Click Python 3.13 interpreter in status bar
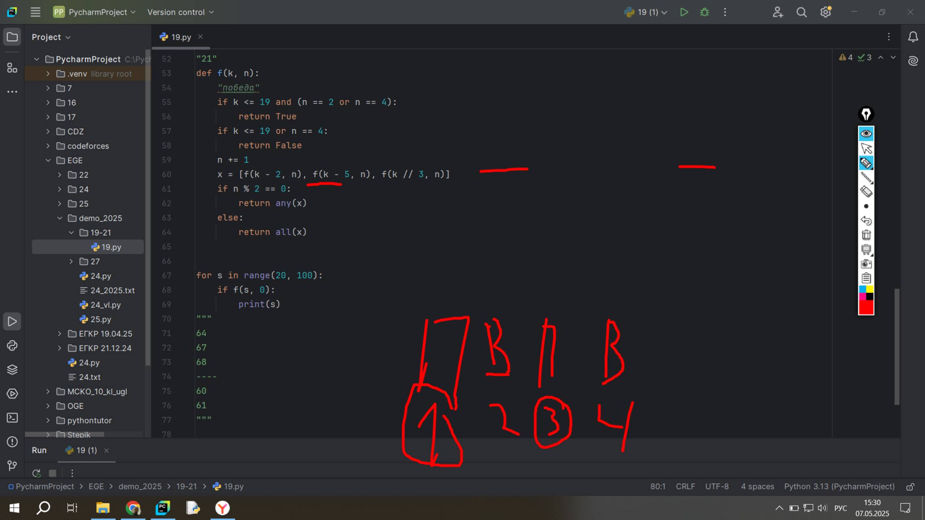The height and width of the screenshot is (520, 925). (839, 486)
